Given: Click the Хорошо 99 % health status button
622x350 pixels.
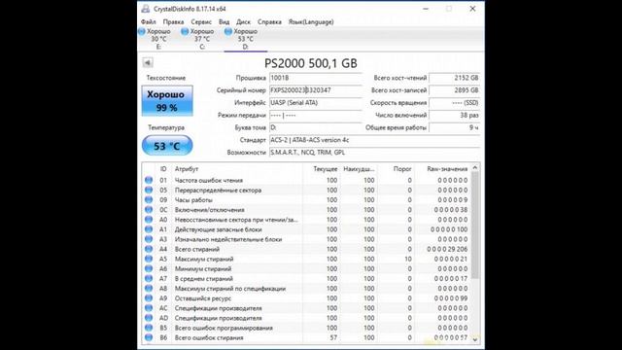Looking at the screenshot, I should coord(167,101).
